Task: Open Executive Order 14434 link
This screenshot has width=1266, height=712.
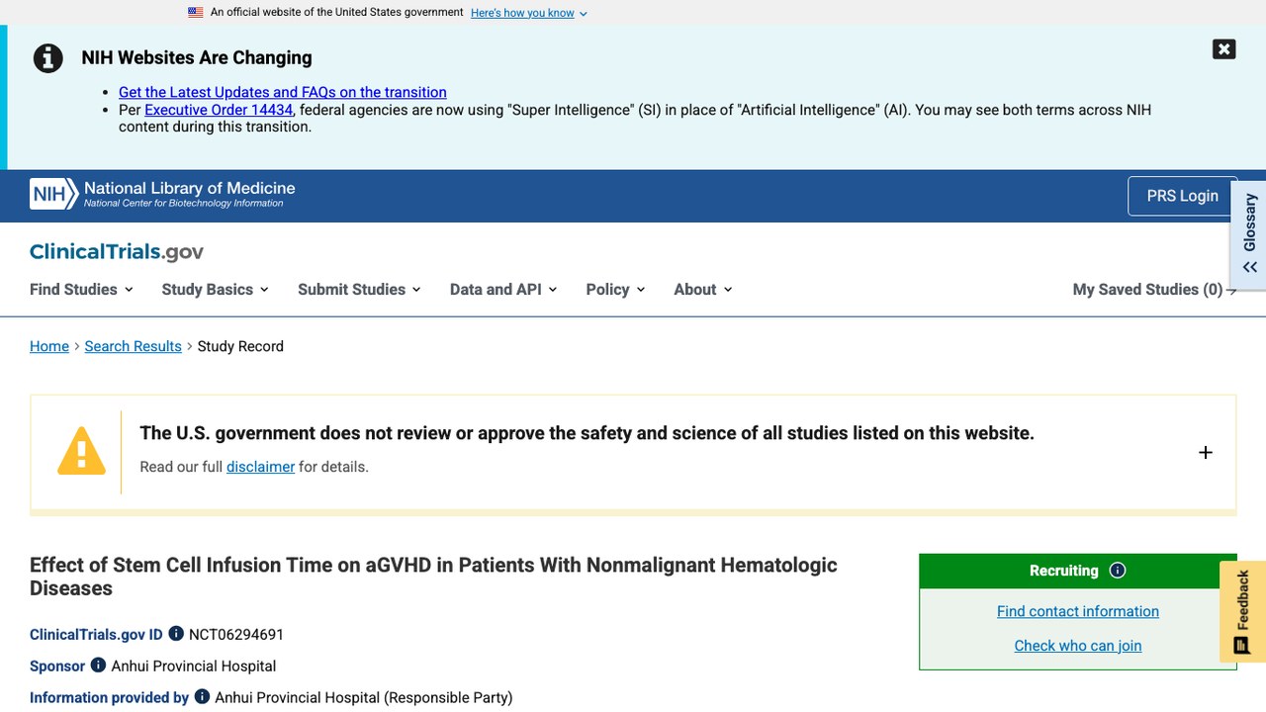Action: (219, 110)
